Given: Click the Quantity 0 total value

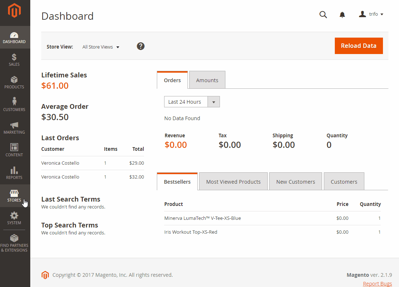Looking at the screenshot, I should 329,145.
